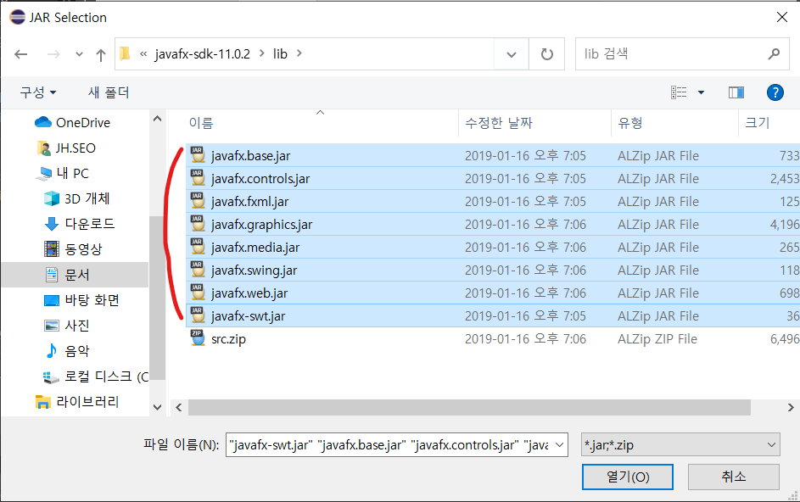
Task: Select 라이브러리 in navigation pane
Action: click(x=77, y=401)
